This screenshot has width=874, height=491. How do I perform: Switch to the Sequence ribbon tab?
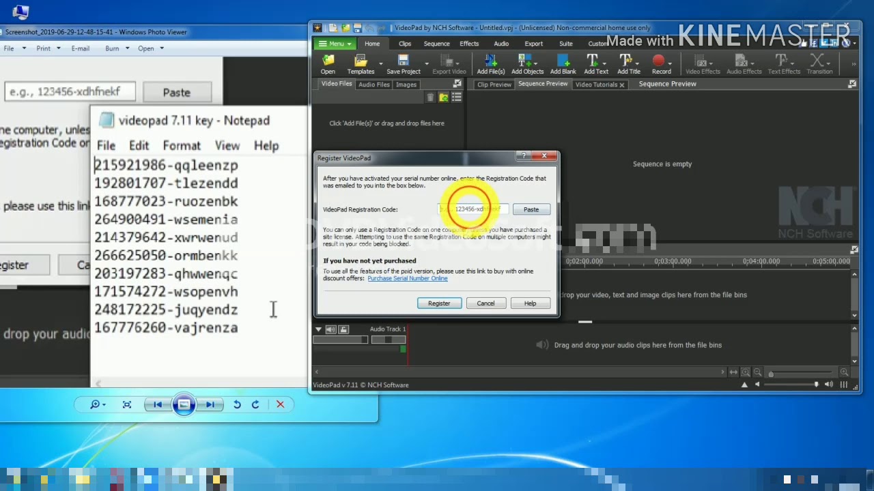click(x=436, y=44)
